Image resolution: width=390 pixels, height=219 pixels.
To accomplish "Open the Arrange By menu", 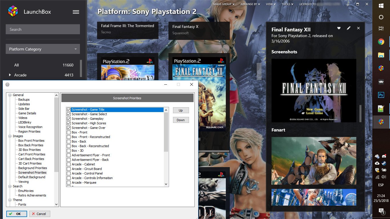I will (x=250, y=4).
